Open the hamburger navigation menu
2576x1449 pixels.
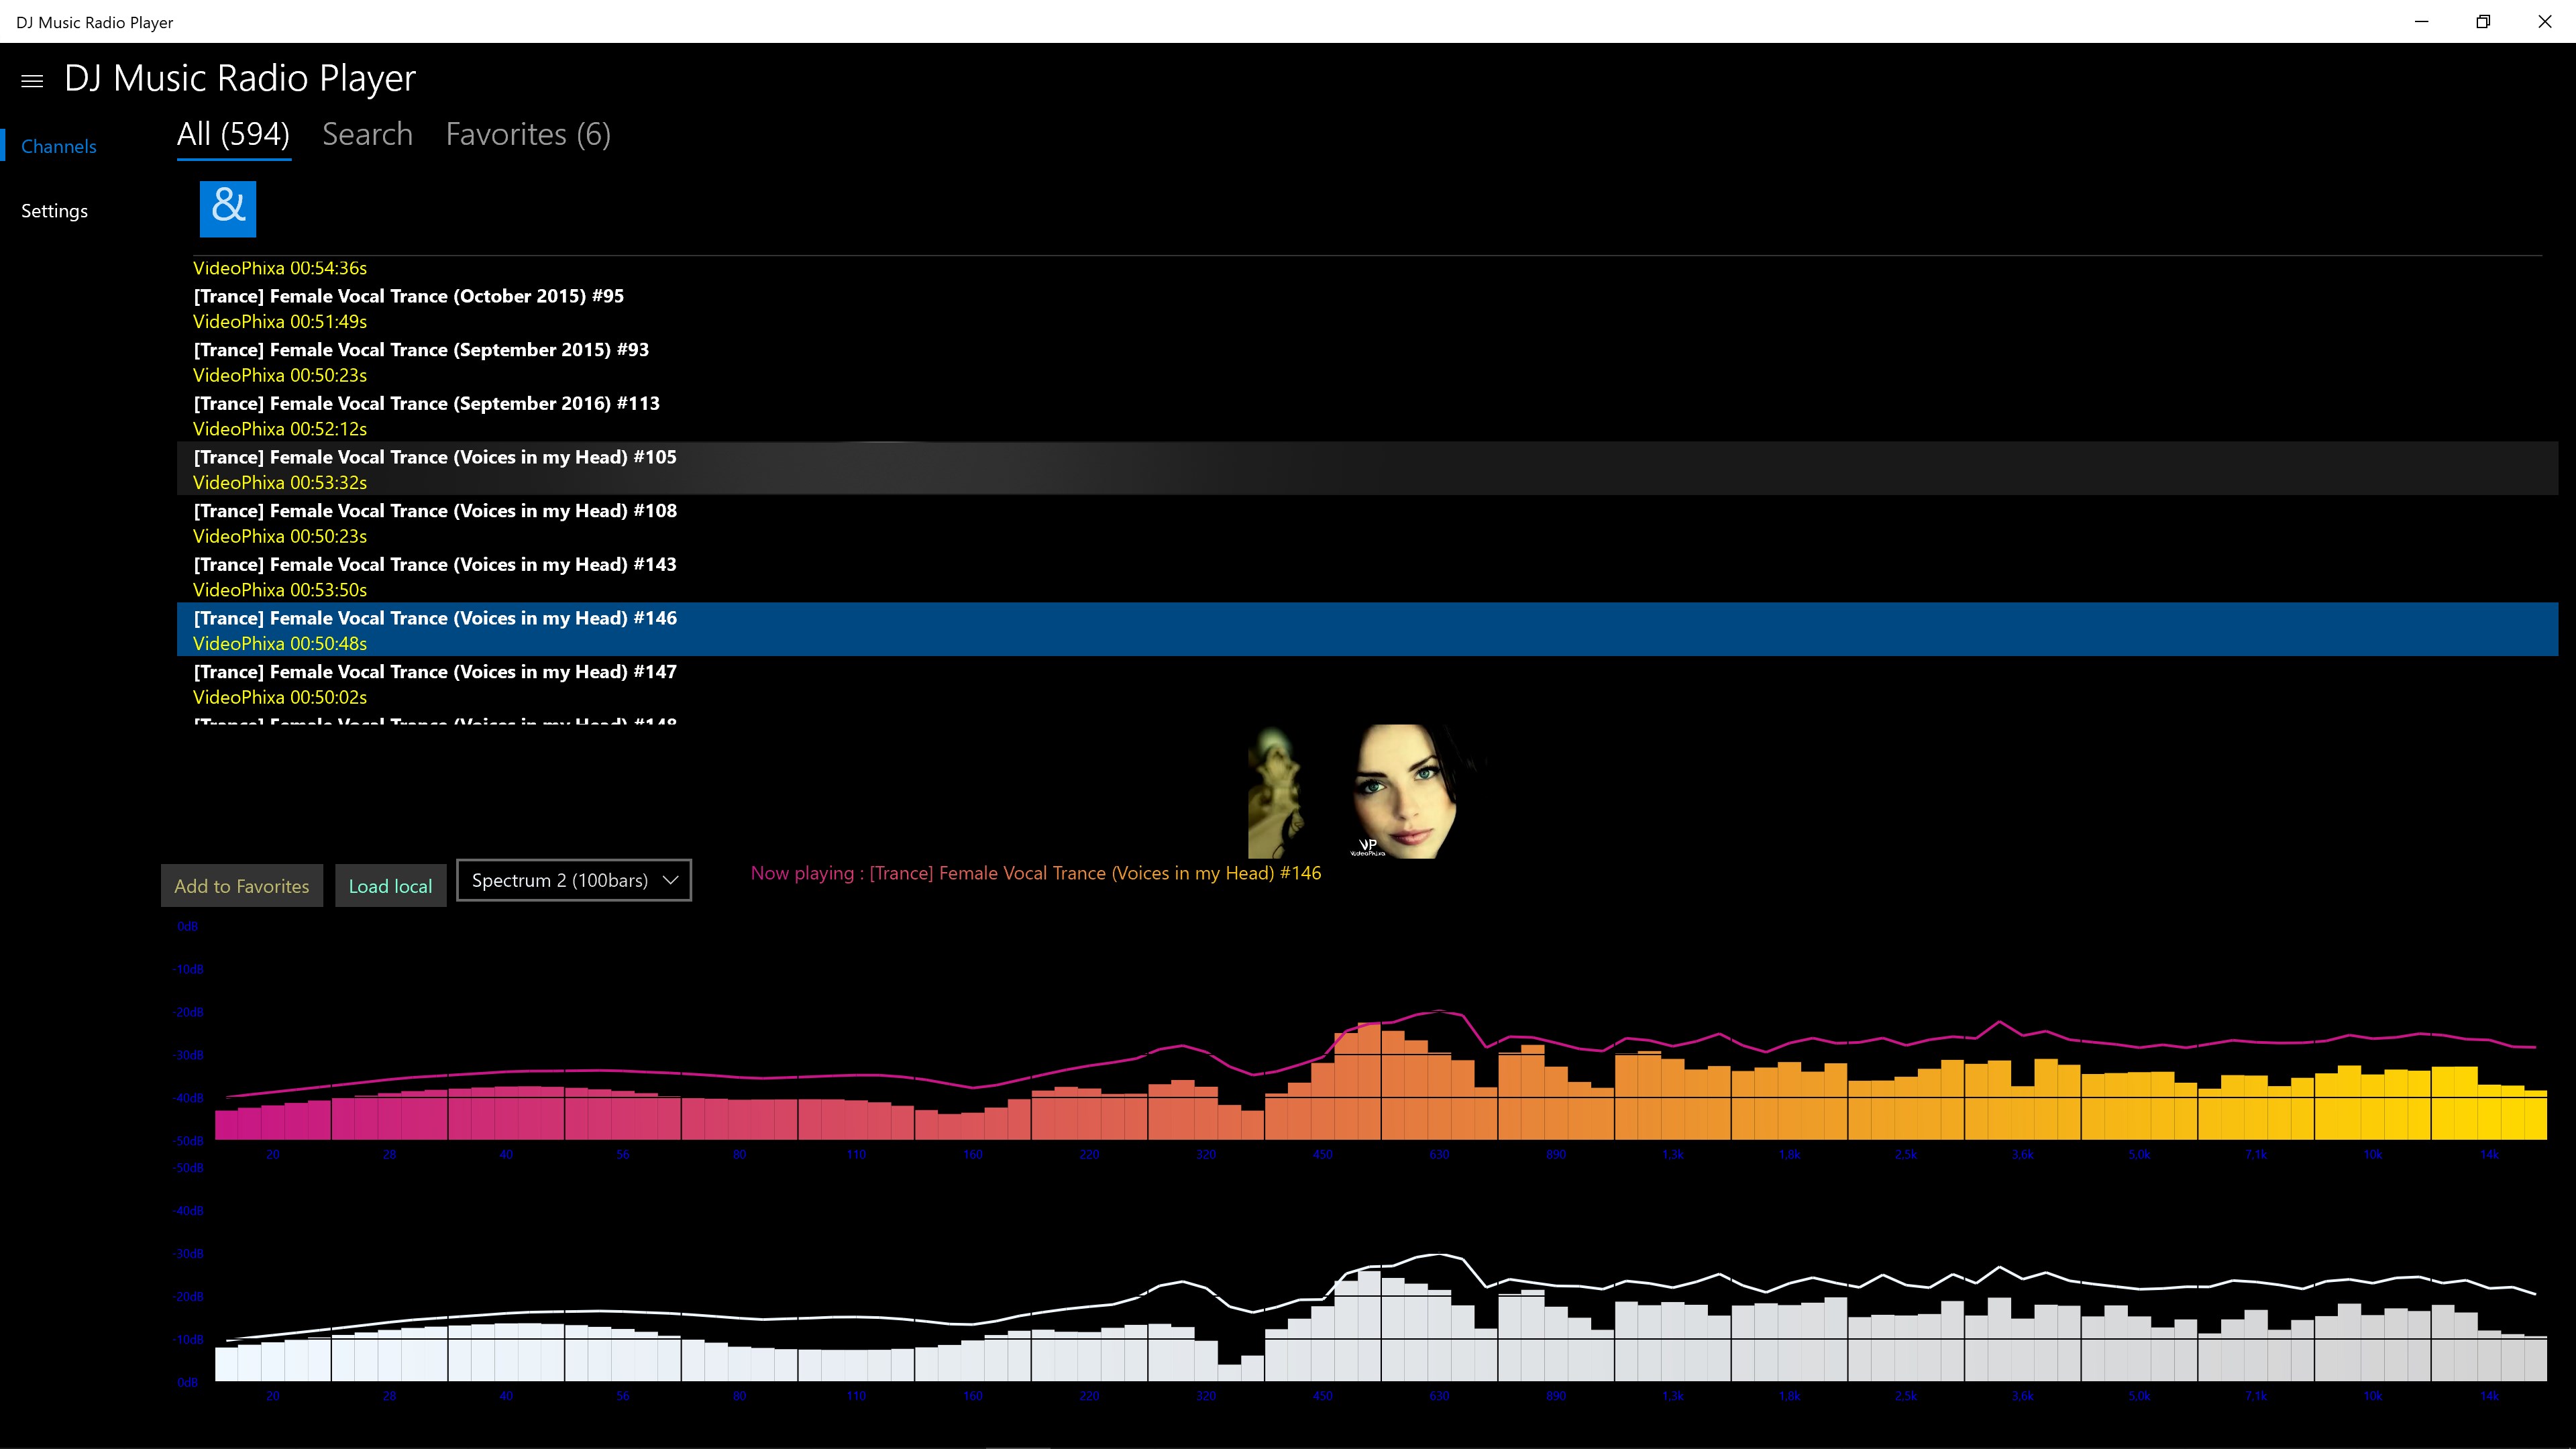click(32, 81)
